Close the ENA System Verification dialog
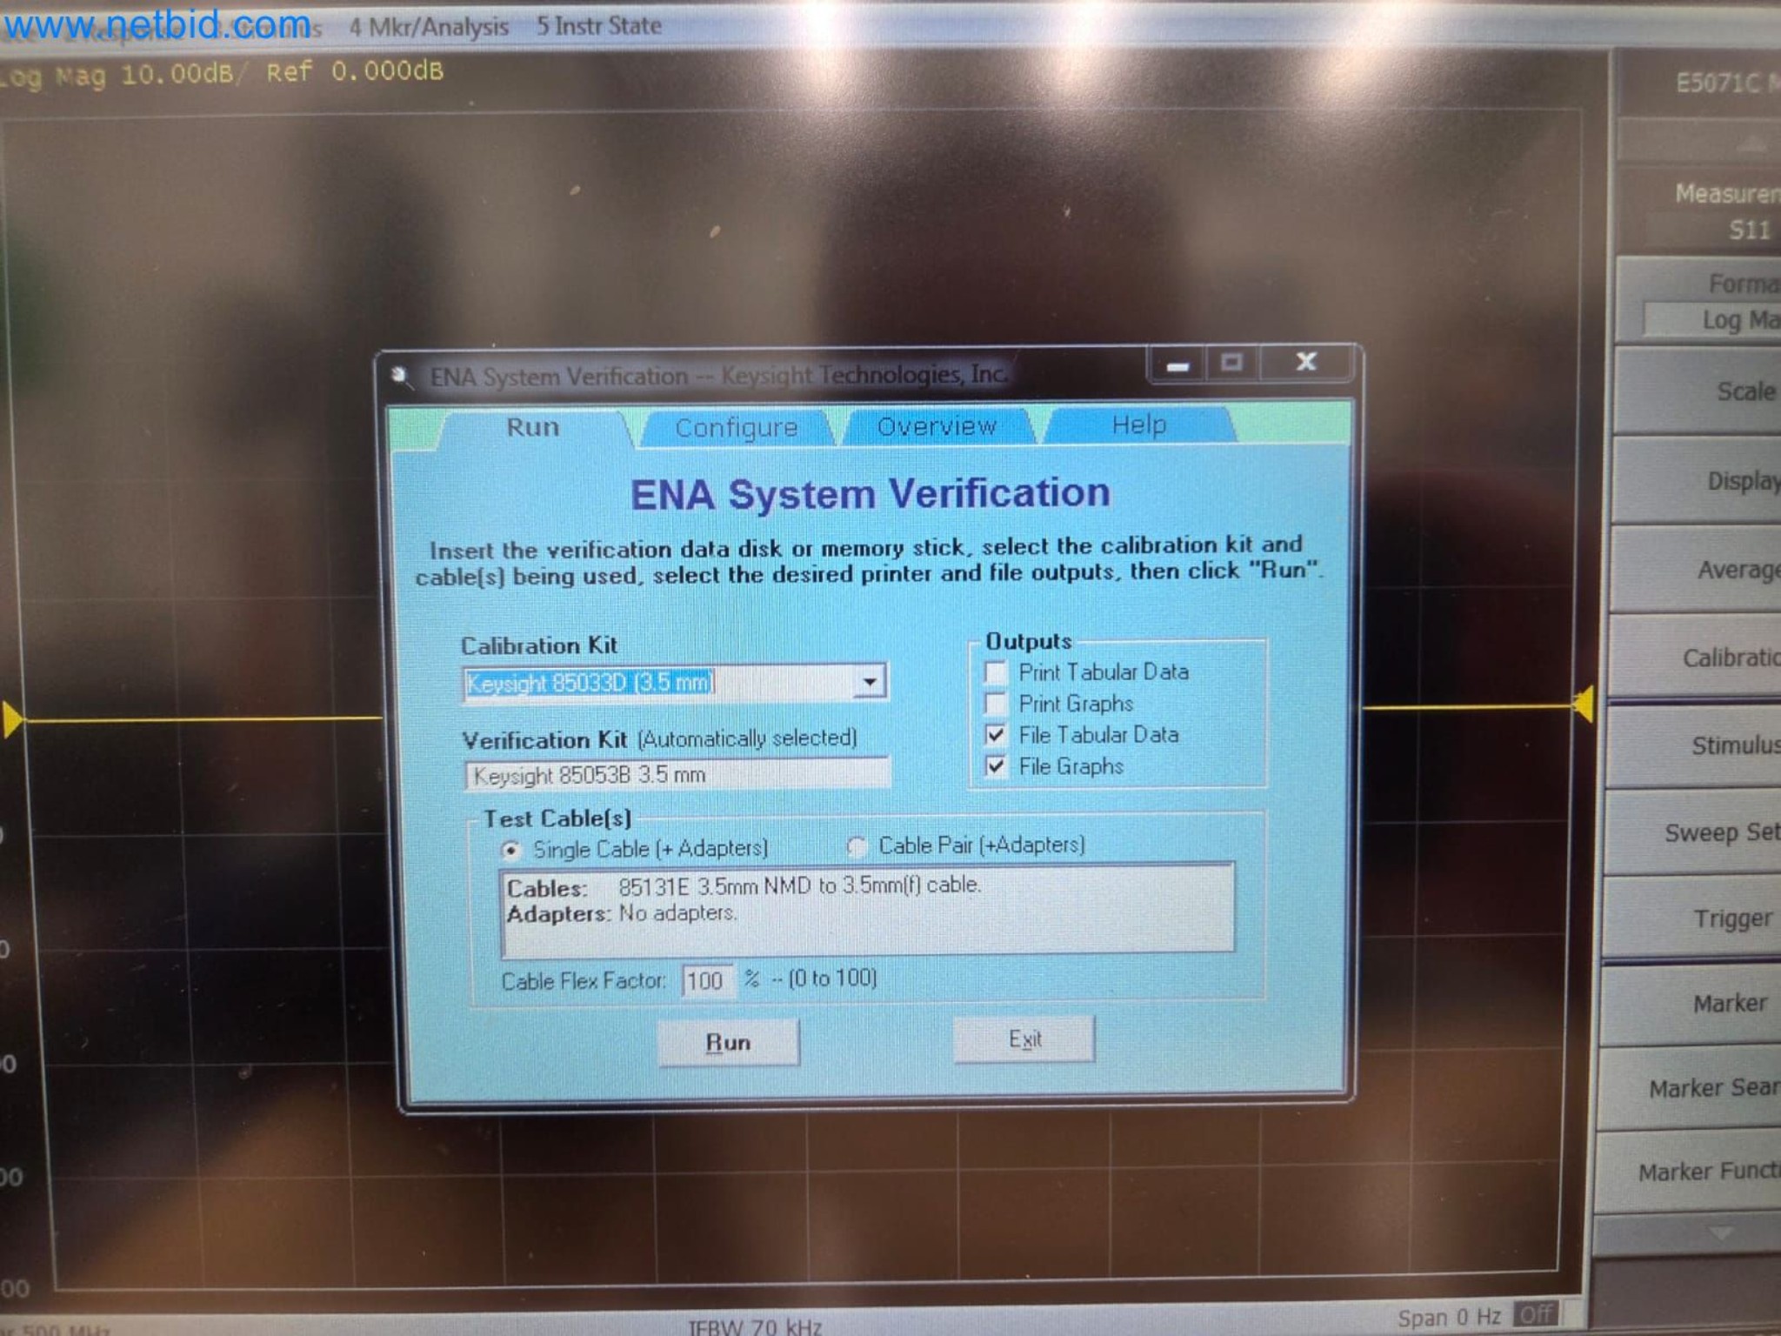This screenshot has width=1781, height=1336. click(x=1305, y=362)
